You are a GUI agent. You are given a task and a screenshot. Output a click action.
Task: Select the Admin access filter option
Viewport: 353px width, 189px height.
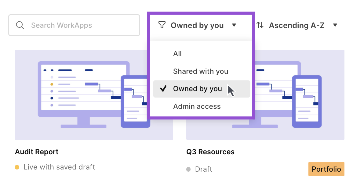(x=197, y=106)
